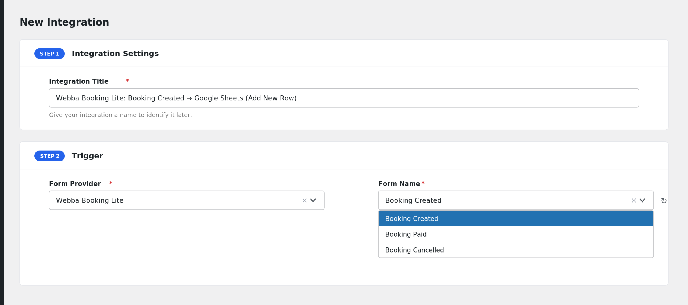
Task: Choose the Booking Cancelled option
Action: 516,250
